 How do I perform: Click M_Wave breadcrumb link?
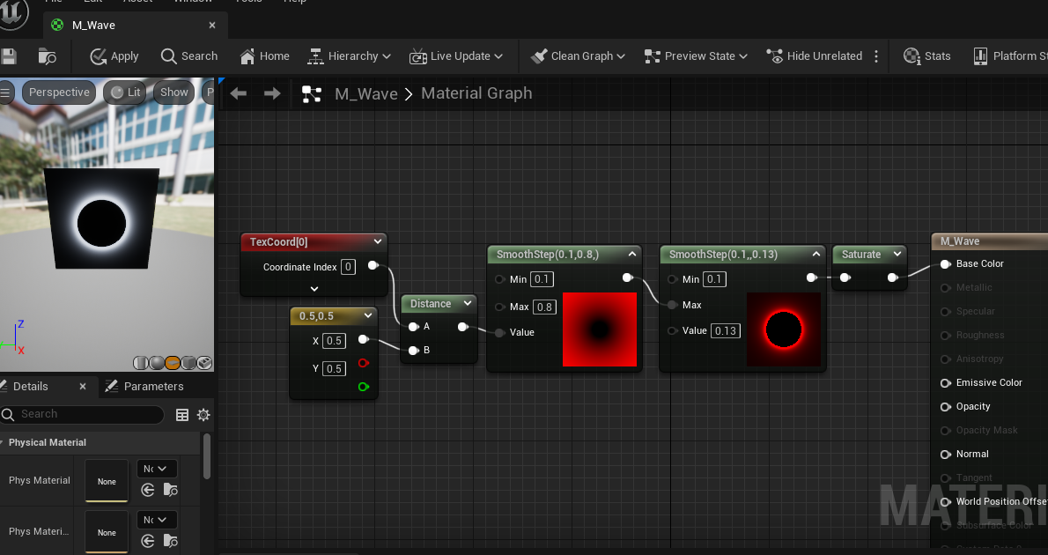(366, 93)
